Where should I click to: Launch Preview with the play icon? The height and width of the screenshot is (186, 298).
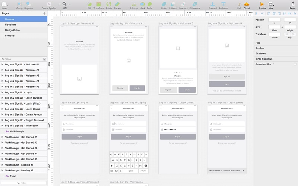262,4
